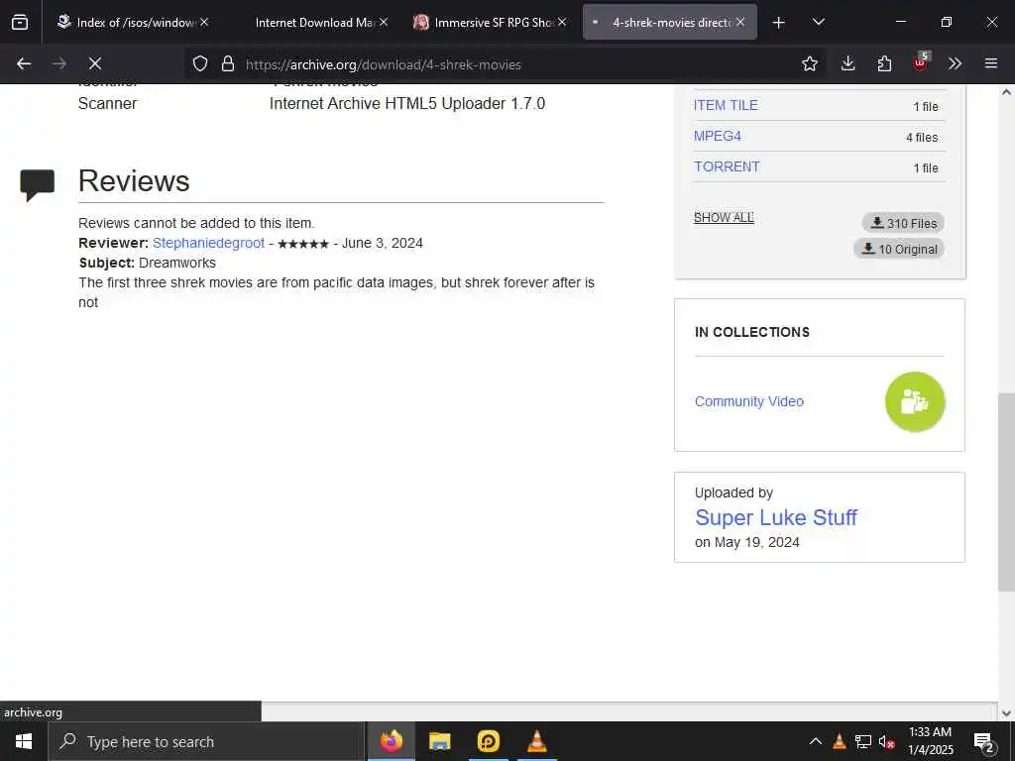Bookmark this page with star icon
1015x761 pixels.
click(809, 63)
